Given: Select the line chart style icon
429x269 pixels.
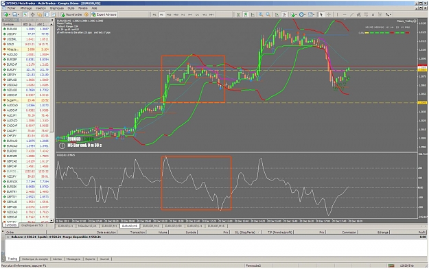Looking at the screenshot, I should (253, 14).
